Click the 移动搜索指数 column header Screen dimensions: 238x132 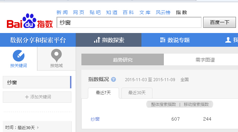point(196,104)
